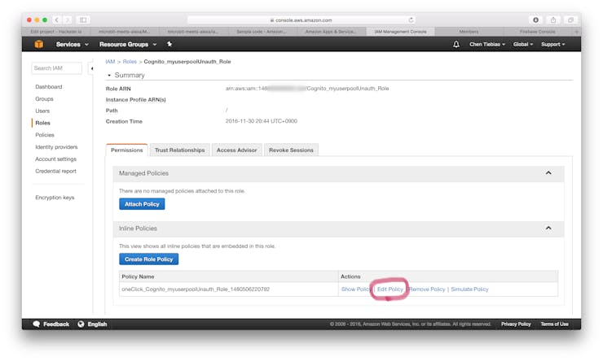
Task: Toggle the Safari sidebar icon
Action: pos(83,20)
